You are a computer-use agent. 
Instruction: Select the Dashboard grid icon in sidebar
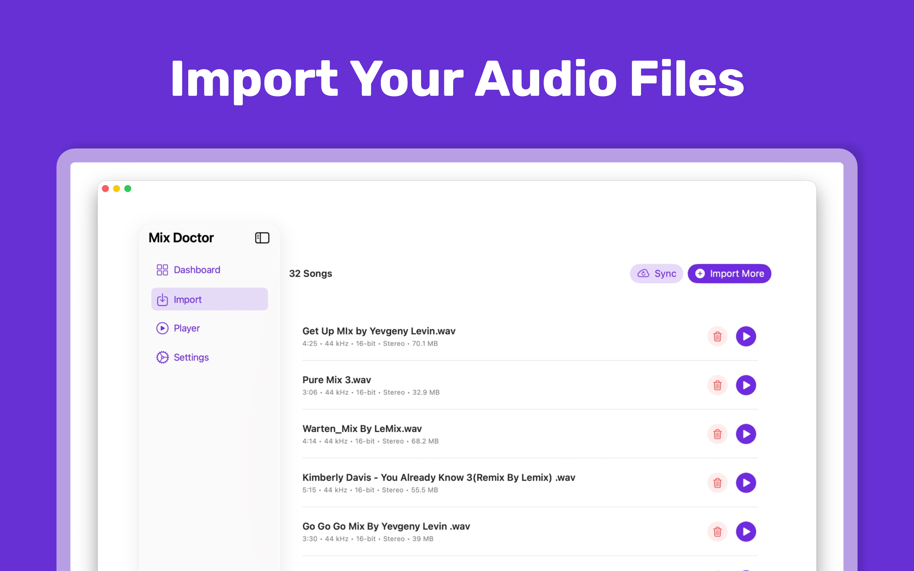(162, 270)
